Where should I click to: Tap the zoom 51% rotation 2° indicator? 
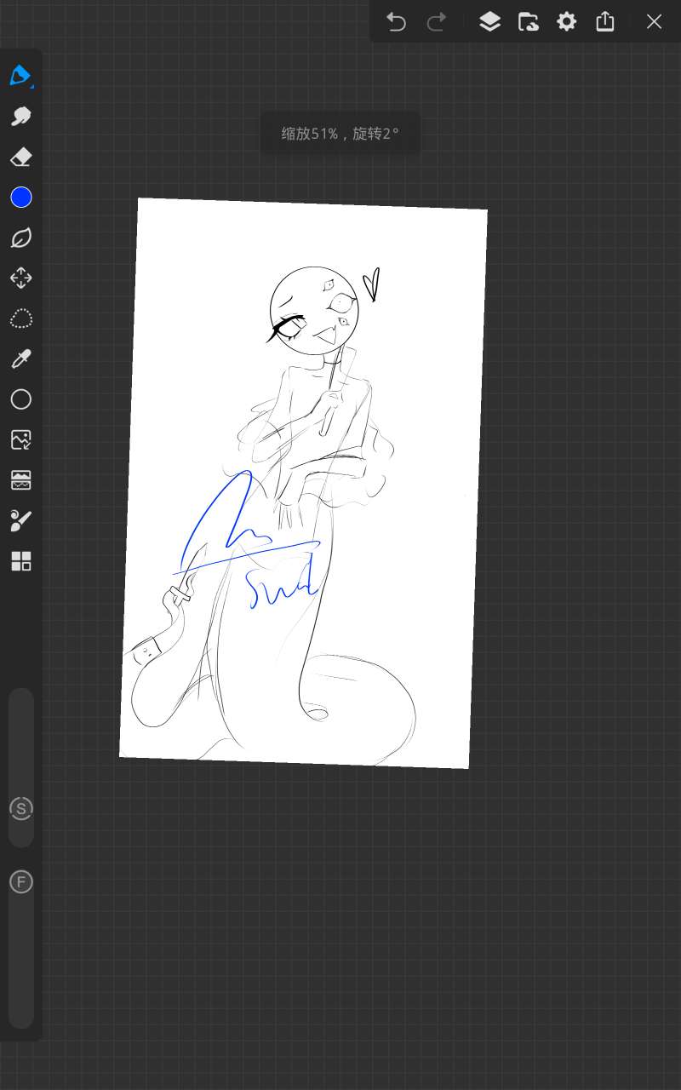[x=340, y=133]
